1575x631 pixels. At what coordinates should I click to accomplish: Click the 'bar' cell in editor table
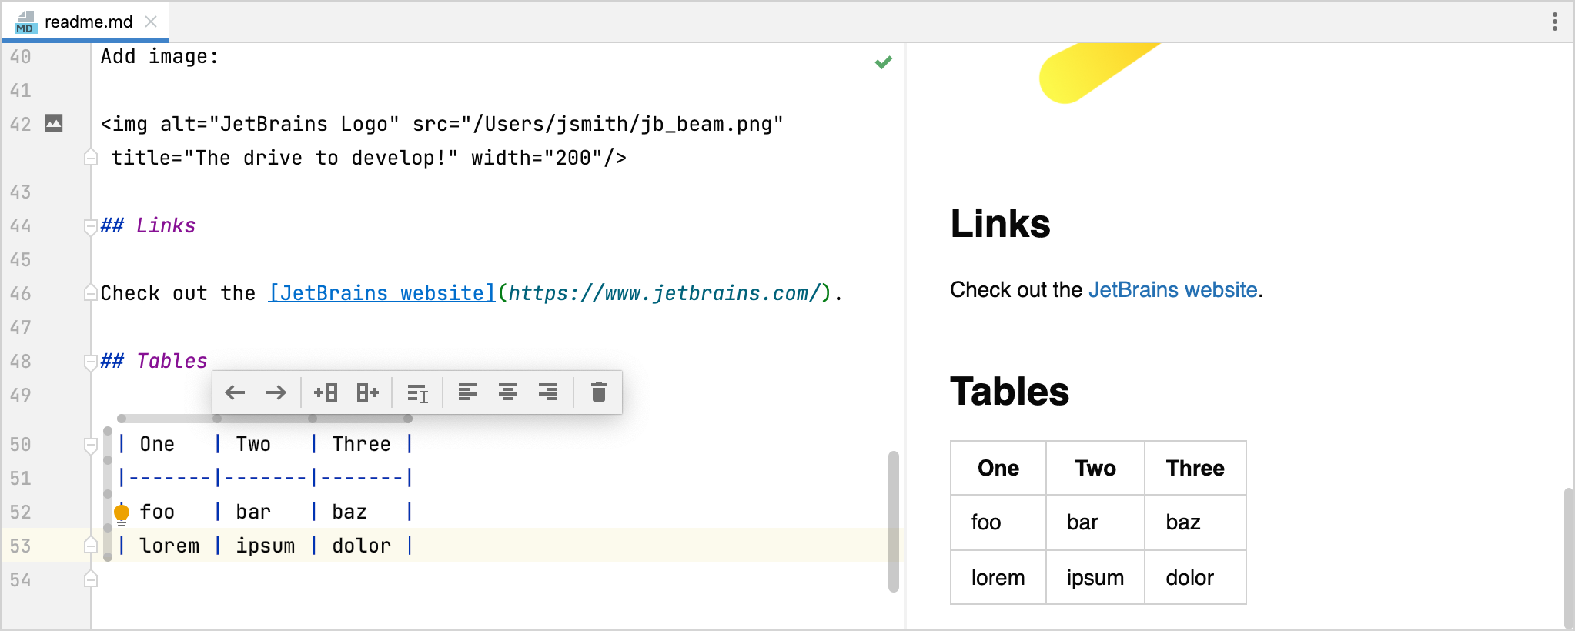[253, 512]
